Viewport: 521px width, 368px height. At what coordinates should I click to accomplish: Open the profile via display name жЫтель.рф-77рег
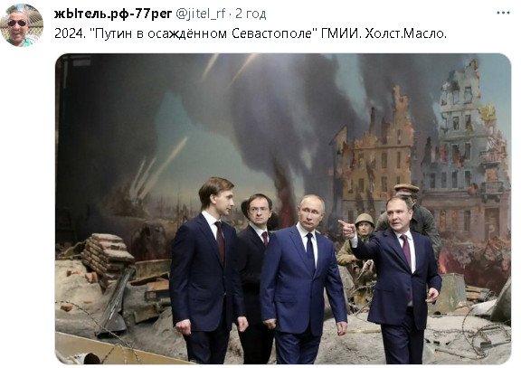point(113,14)
